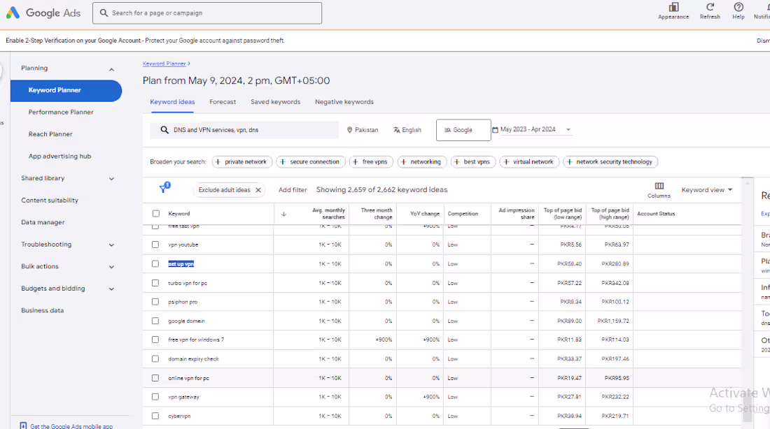Click the Google Ads mobile app icon
The height and width of the screenshot is (429, 770).
tap(22, 425)
